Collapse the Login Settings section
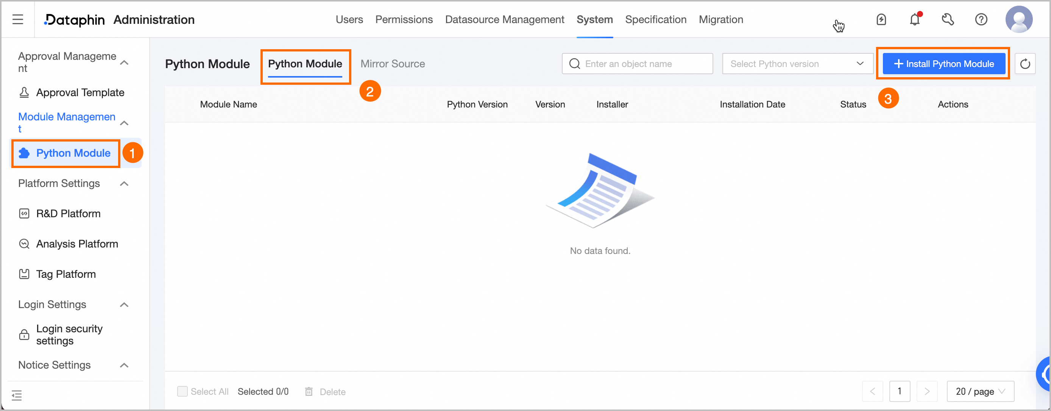 pyautogui.click(x=125, y=305)
